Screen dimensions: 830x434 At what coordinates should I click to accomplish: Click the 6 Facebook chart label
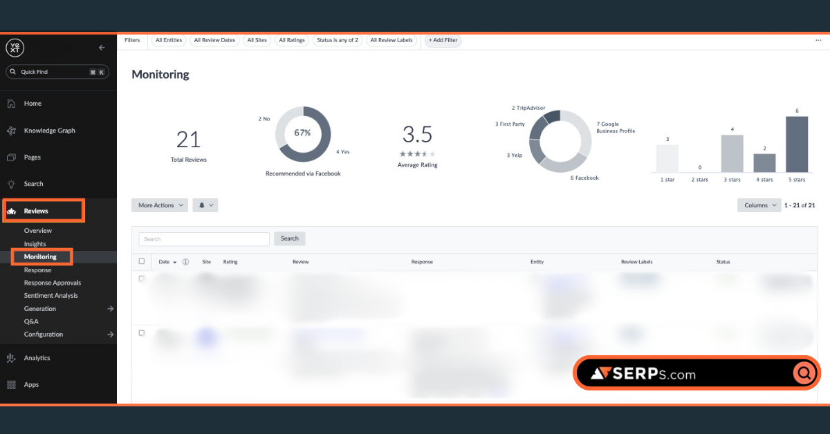[x=584, y=178]
